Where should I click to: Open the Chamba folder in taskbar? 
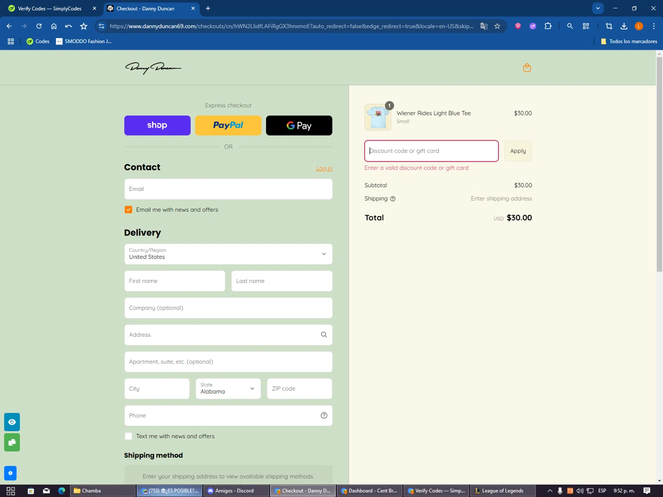103,491
